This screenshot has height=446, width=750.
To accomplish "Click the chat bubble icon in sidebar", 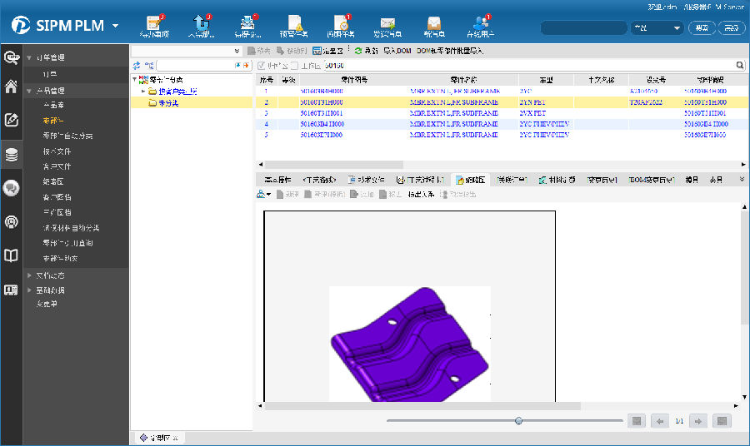I will tap(11, 188).
